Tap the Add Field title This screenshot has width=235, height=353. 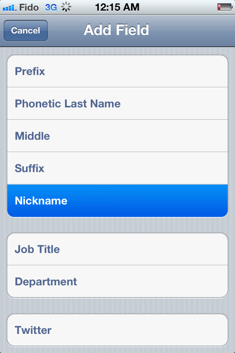[116, 30]
